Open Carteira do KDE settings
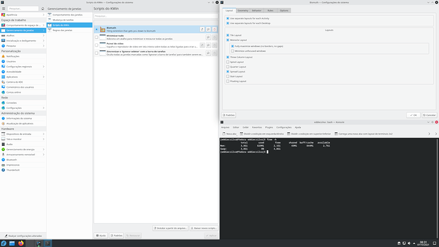This screenshot has height=247, width=439. click(23, 82)
